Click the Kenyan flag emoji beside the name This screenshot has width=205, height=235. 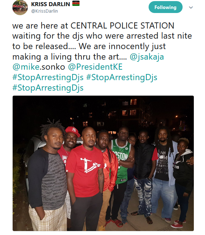76,4
